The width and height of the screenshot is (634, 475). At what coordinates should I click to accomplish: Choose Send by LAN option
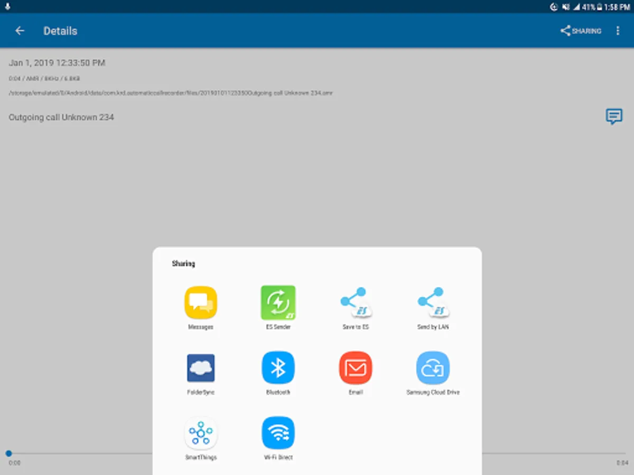(433, 308)
